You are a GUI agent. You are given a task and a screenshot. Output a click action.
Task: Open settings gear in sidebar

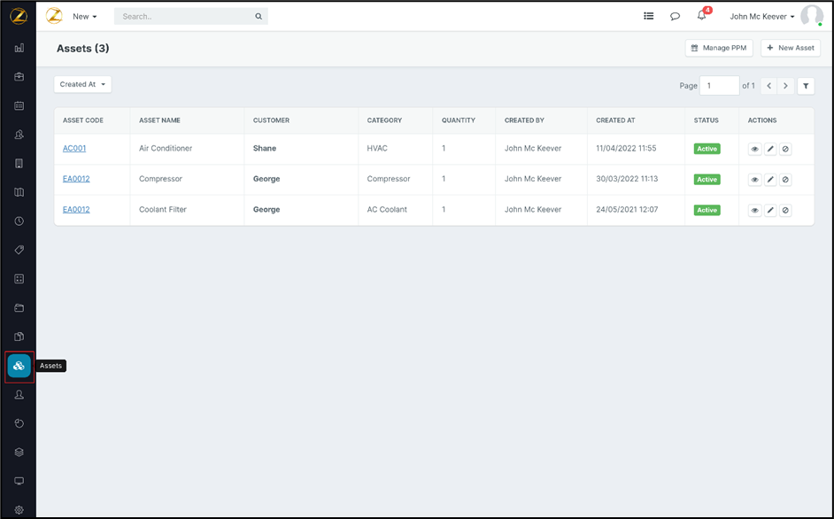point(19,510)
